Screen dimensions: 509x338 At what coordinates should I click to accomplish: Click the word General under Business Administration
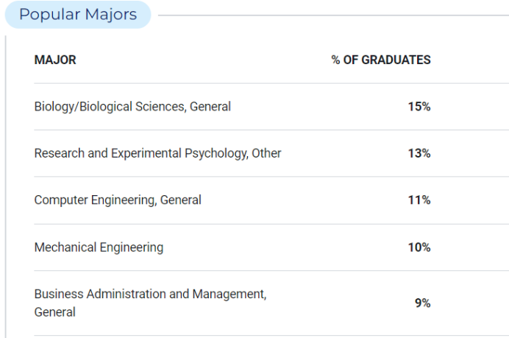(55, 312)
